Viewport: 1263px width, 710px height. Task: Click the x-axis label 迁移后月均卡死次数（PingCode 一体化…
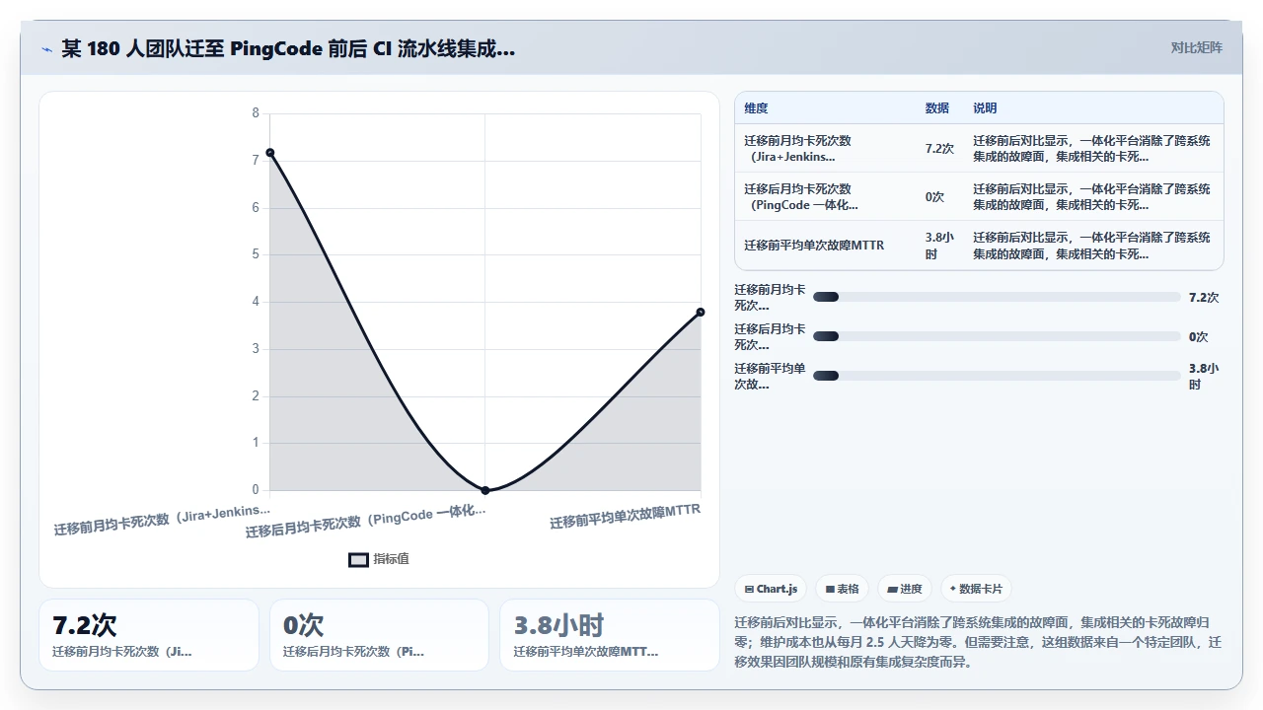(366, 521)
